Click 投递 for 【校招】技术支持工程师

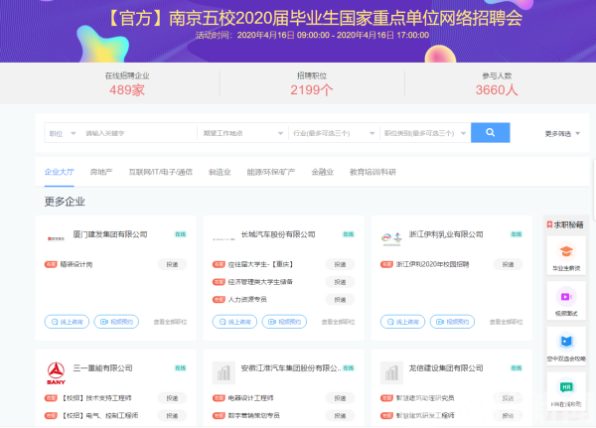[172, 398]
